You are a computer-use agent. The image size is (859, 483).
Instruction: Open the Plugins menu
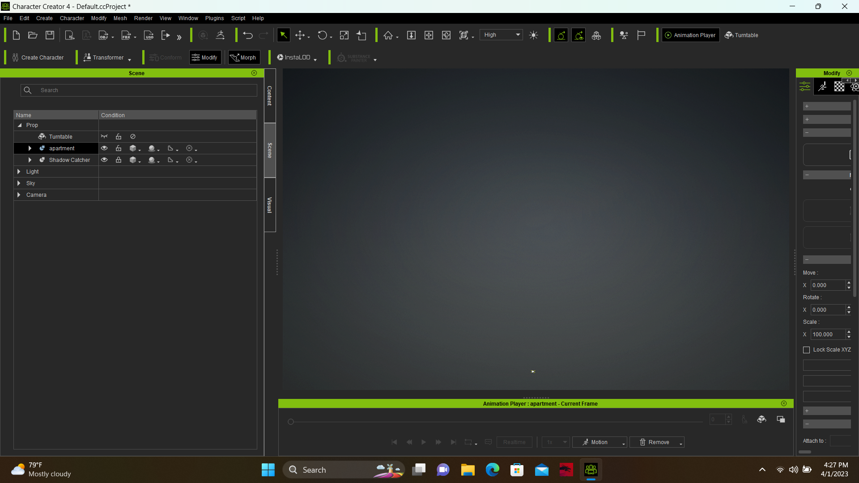click(214, 18)
